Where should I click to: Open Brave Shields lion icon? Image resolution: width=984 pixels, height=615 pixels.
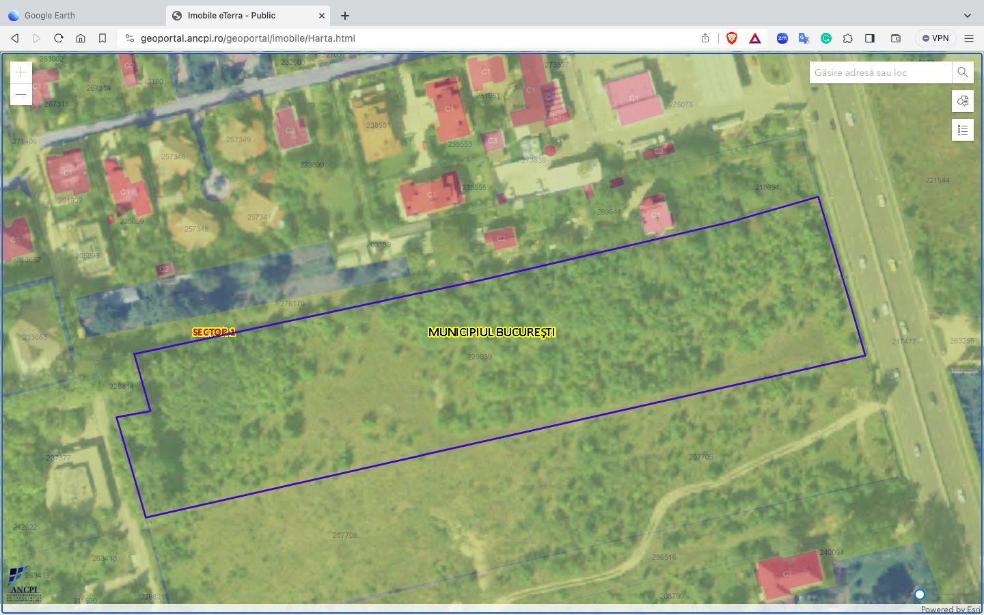[731, 38]
